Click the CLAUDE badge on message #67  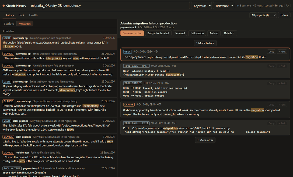(129, 104)
